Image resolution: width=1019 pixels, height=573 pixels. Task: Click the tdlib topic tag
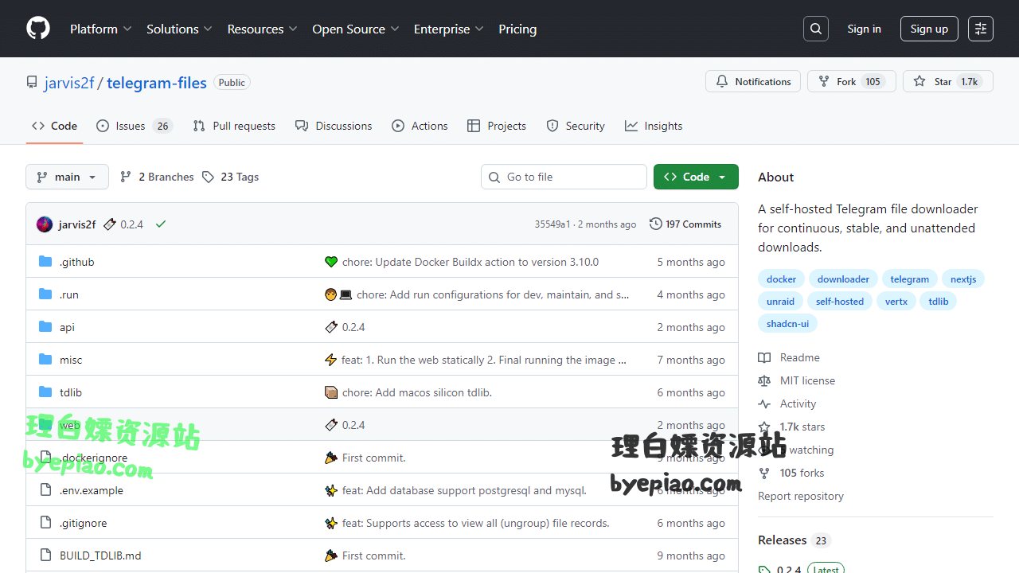[x=939, y=302]
